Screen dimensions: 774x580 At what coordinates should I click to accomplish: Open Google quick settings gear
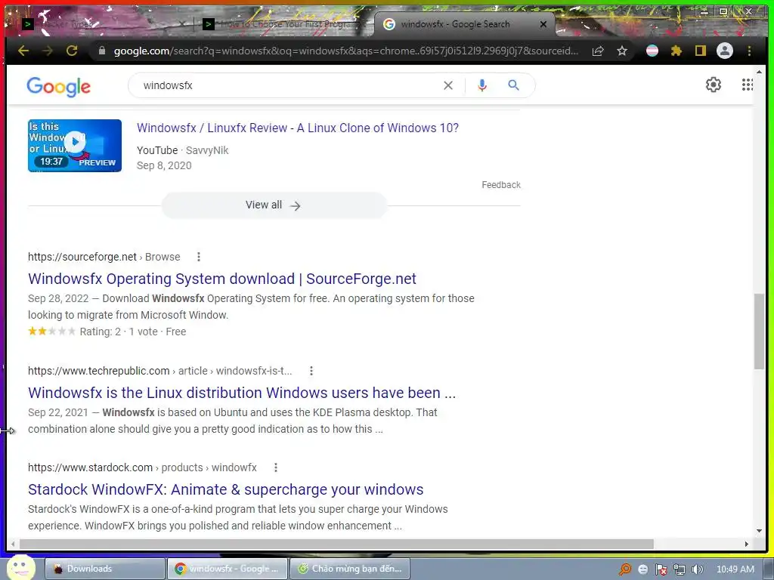tap(713, 85)
